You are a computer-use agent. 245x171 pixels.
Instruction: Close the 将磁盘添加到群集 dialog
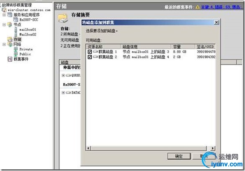point(217,23)
